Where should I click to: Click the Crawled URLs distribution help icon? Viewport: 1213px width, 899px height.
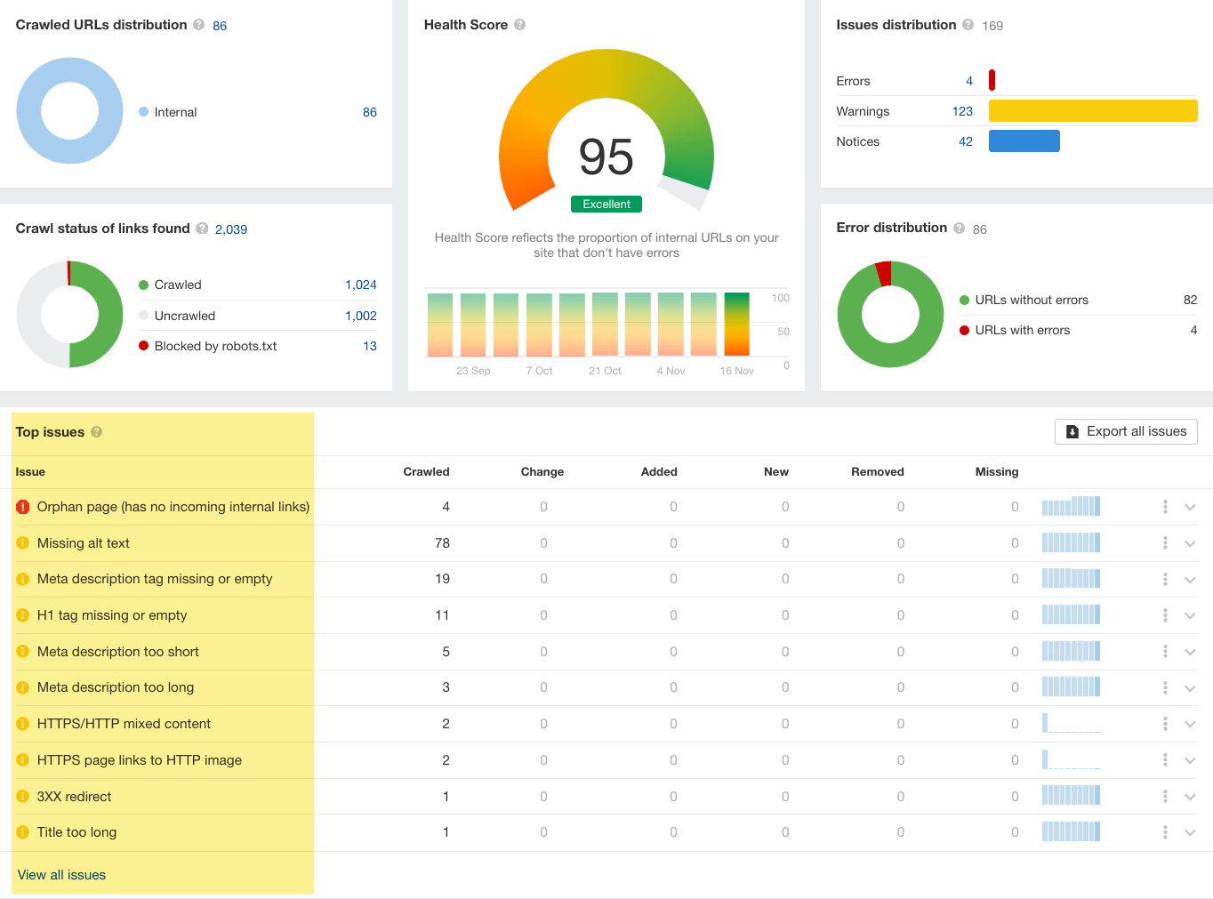(199, 25)
